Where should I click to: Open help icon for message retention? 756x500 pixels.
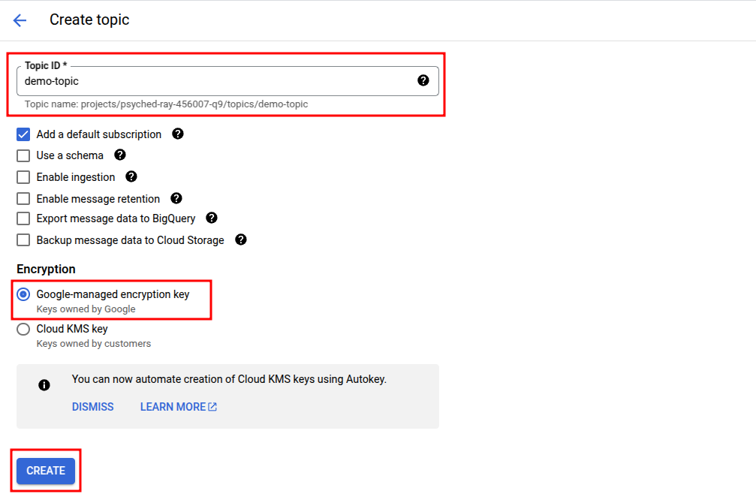tap(176, 198)
